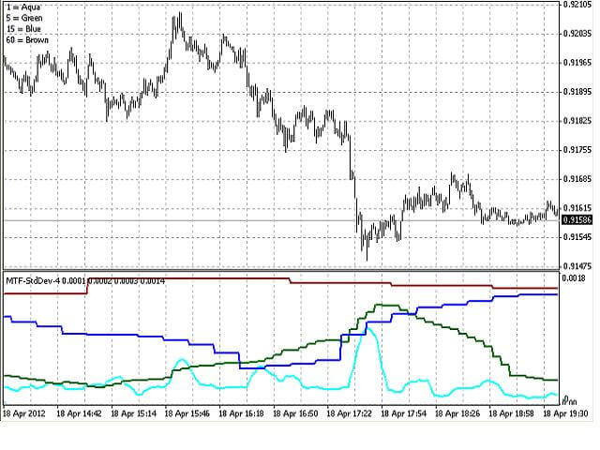Click the '18 Apr 2012' time label
Screen dimensions: 600x450
click(x=24, y=413)
